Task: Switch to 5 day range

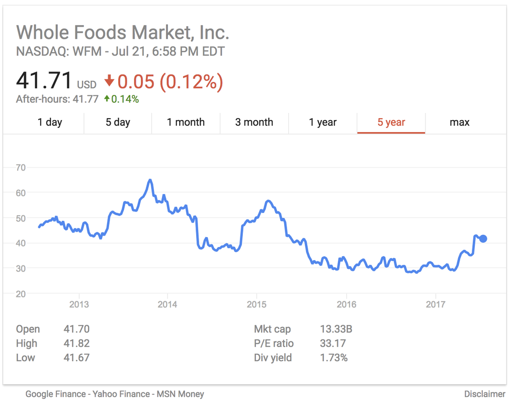Action: pos(118,122)
